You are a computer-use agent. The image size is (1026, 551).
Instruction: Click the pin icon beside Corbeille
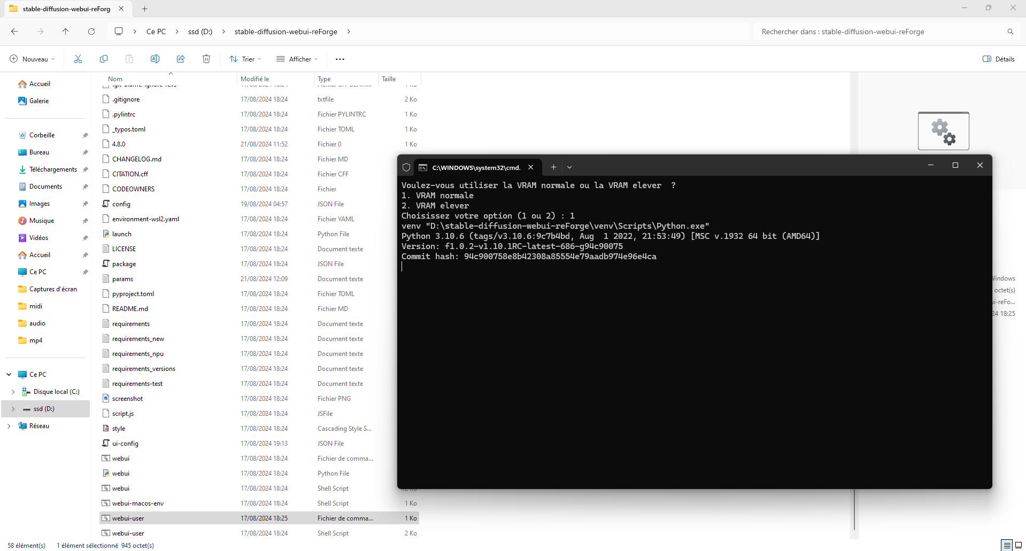coord(85,135)
